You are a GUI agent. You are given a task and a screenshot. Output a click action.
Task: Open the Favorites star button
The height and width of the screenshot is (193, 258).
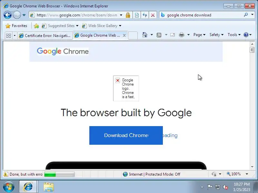16,26
